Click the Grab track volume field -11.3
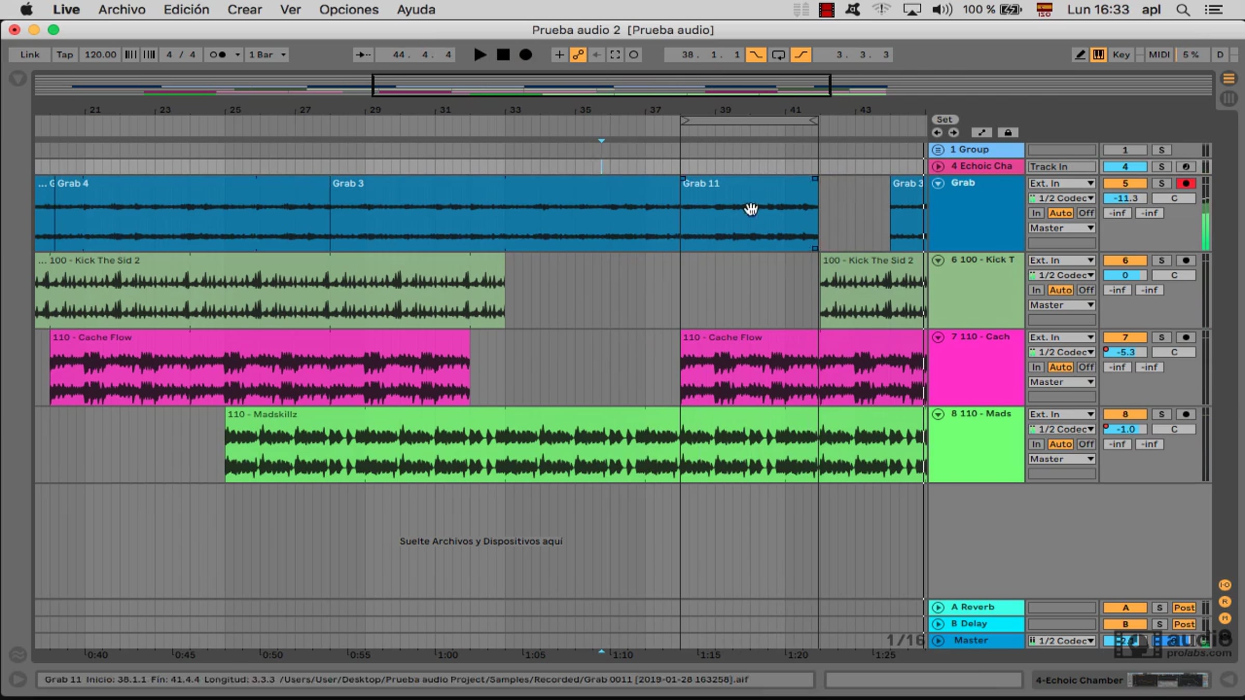 tap(1125, 199)
